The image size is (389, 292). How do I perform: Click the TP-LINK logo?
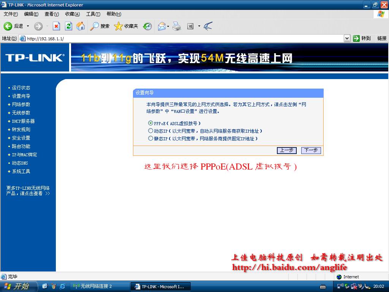[x=35, y=58]
